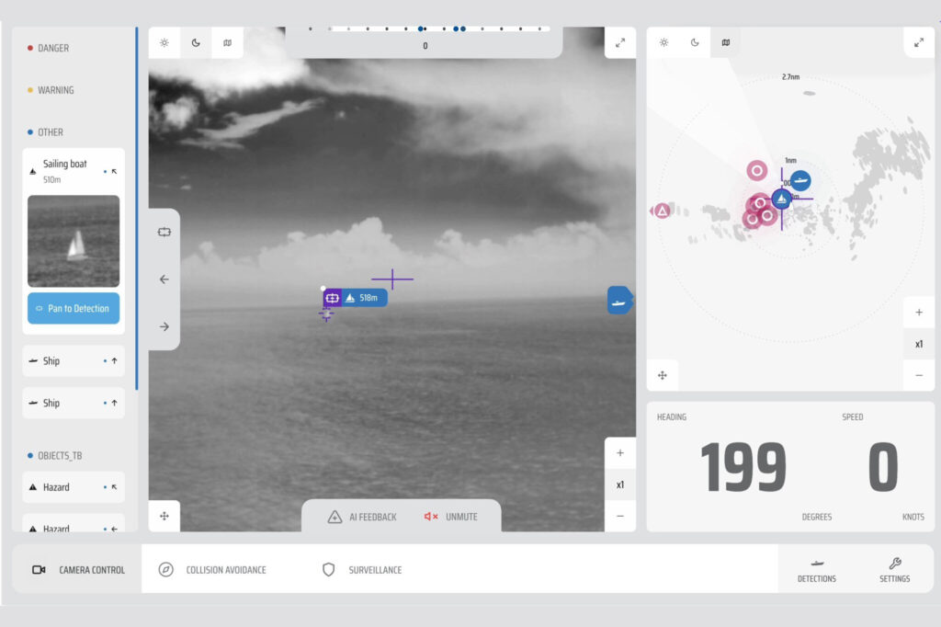Expand the first Ship detection item
The width and height of the screenshot is (941, 627).
(74, 361)
